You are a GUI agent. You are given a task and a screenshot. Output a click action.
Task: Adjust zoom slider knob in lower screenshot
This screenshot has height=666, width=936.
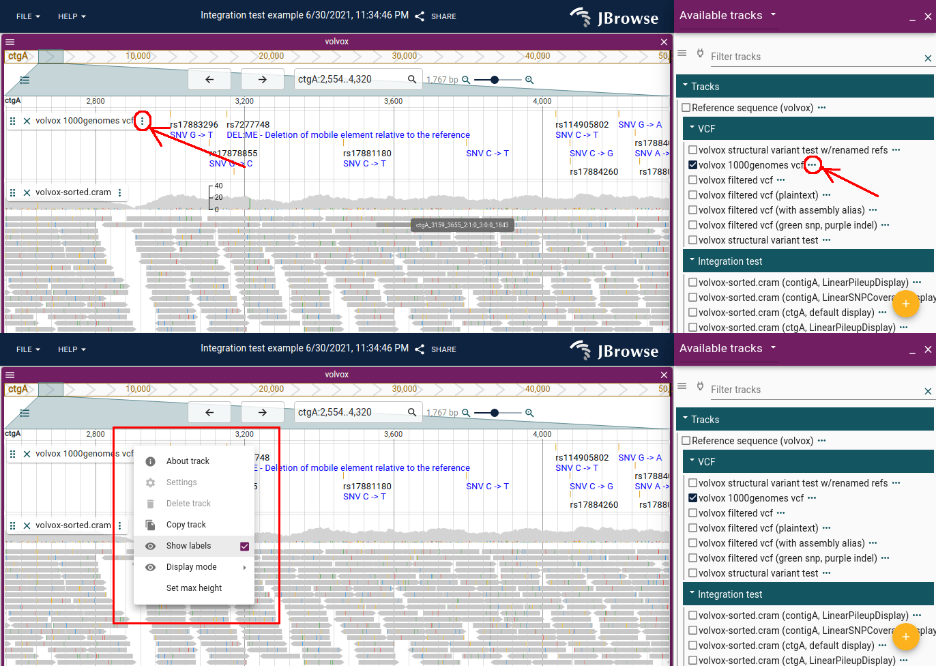495,413
